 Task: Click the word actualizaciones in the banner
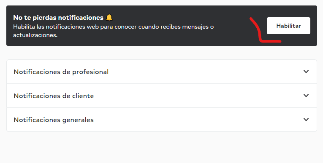pos(35,35)
